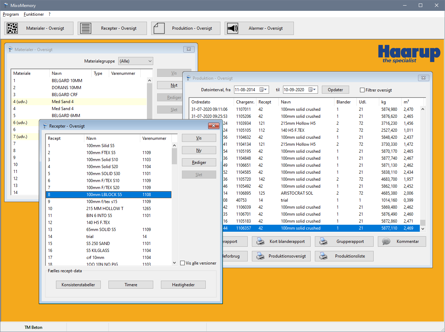The height and width of the screenshot is (332, 445).
Task: Click up arrow of Produktion list scrollbar
Action: [x=423, y=109]
